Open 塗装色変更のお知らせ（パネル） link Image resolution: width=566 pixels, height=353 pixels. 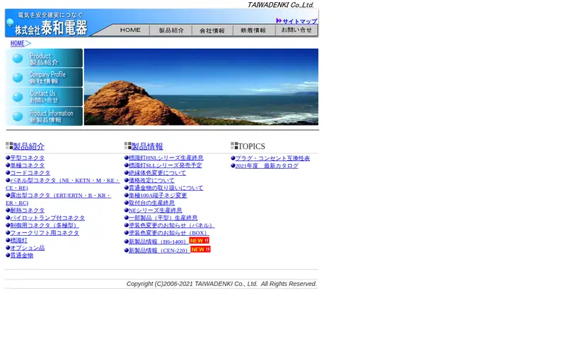point(171,225)
